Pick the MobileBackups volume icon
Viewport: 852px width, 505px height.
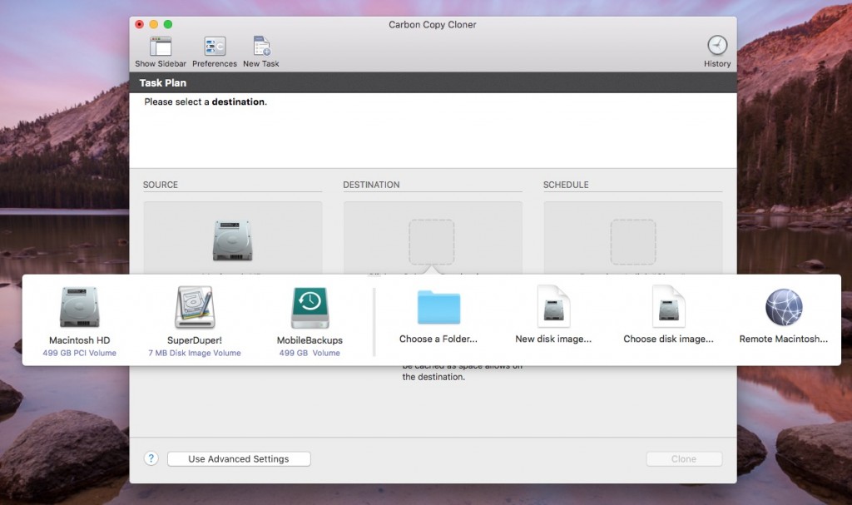click(310, 308)
